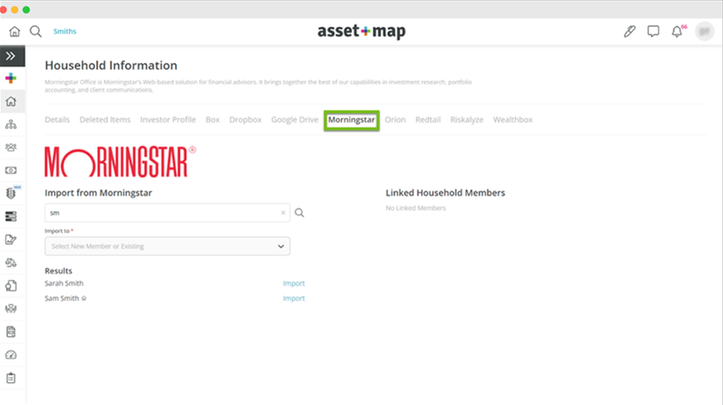Click the Morningstar logo
Viewport: 723px width, 405px height.
pos(120,162)
